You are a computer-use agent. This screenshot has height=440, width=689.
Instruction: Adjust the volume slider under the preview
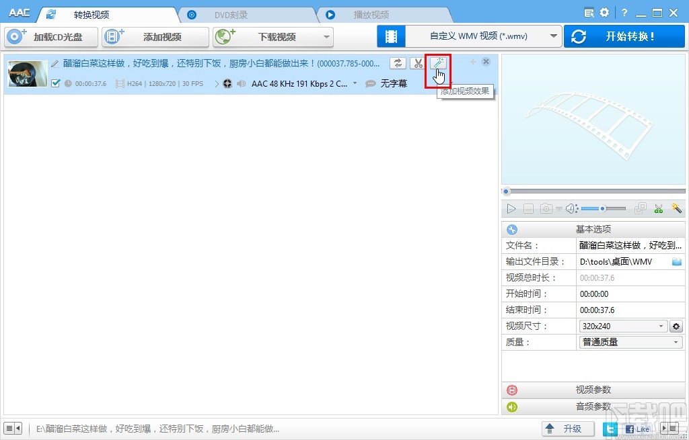pos(604,208)
